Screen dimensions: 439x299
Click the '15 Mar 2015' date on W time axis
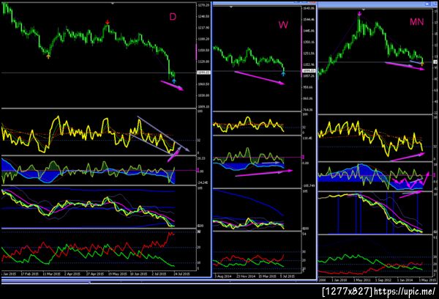pyautogui.click(x=267, y=276)
